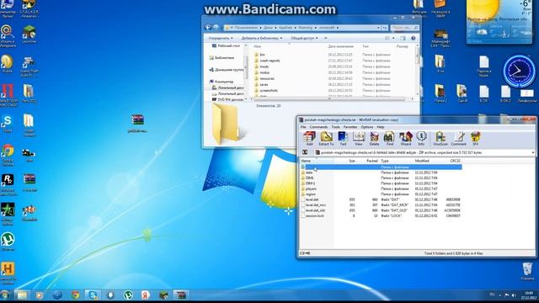
Task: Open the File menu in WinRAR
Action: pyautogui.click(x=303, y=127)
